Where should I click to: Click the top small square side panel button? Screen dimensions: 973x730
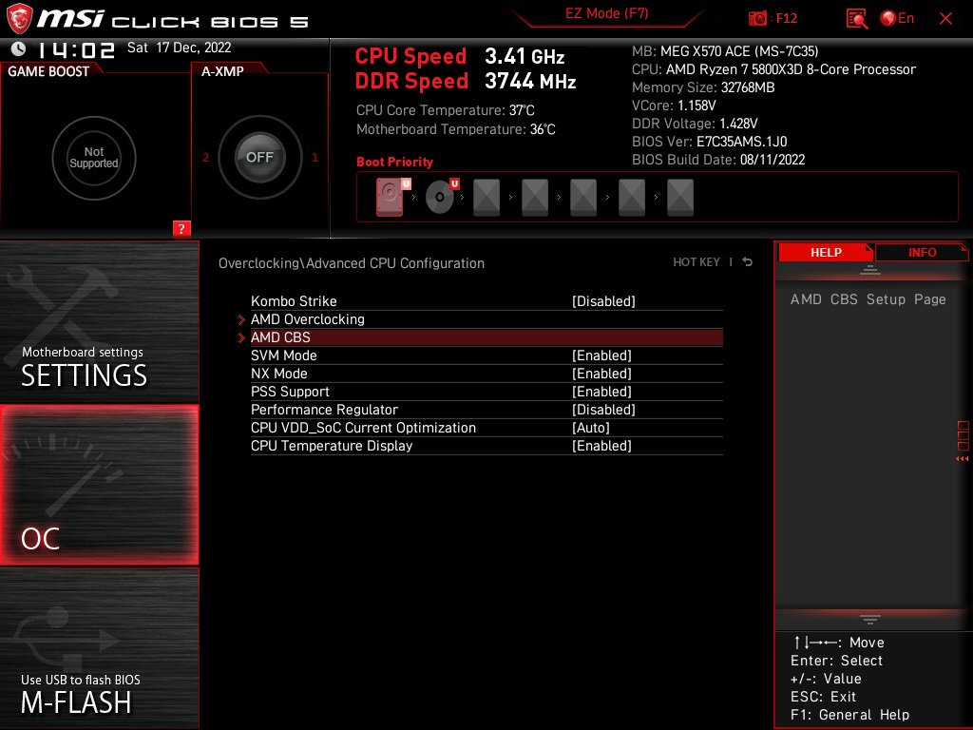(x=963, y=425)
